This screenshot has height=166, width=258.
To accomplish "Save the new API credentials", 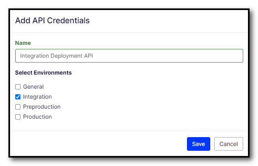I will click(x=198, y=144).
